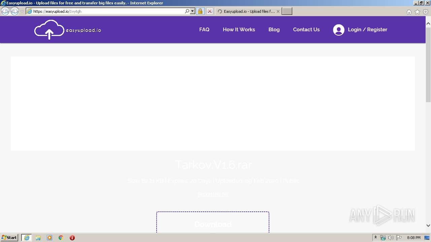Click the Download button

click(x=213, y=223)
